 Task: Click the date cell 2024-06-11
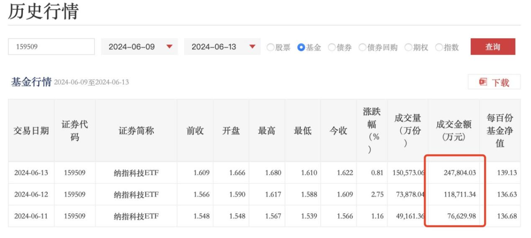click(31, 216)
